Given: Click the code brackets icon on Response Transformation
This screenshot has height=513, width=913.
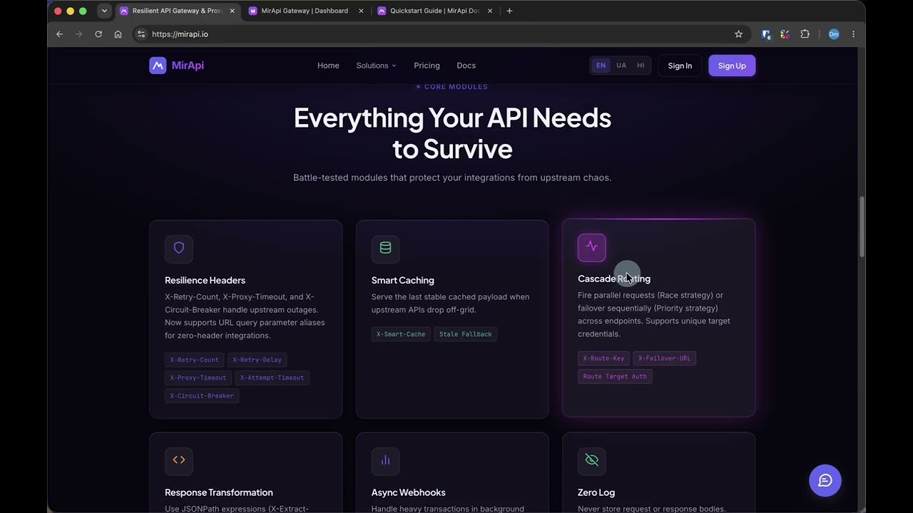Looking at the screenshot, I should [x=179, y=460].
